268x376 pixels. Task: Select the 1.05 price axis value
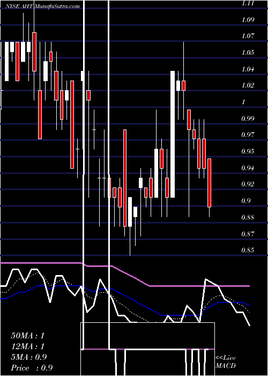click(248, 53)
